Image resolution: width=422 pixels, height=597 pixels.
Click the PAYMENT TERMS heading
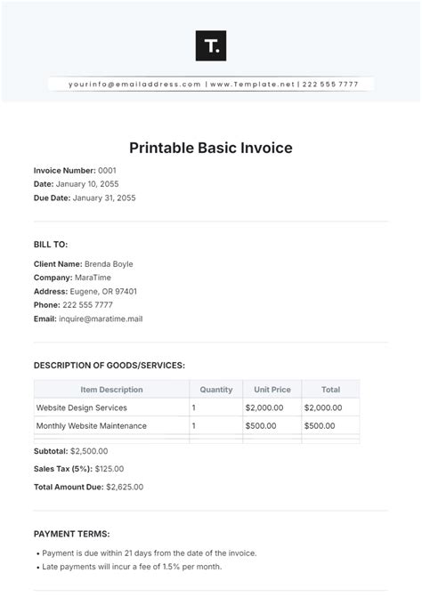click(x=71, y=534)
